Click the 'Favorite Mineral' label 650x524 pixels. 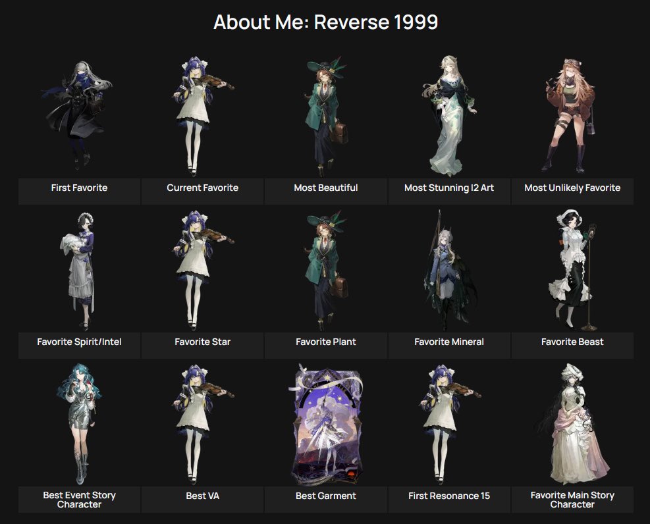(449, 342)
